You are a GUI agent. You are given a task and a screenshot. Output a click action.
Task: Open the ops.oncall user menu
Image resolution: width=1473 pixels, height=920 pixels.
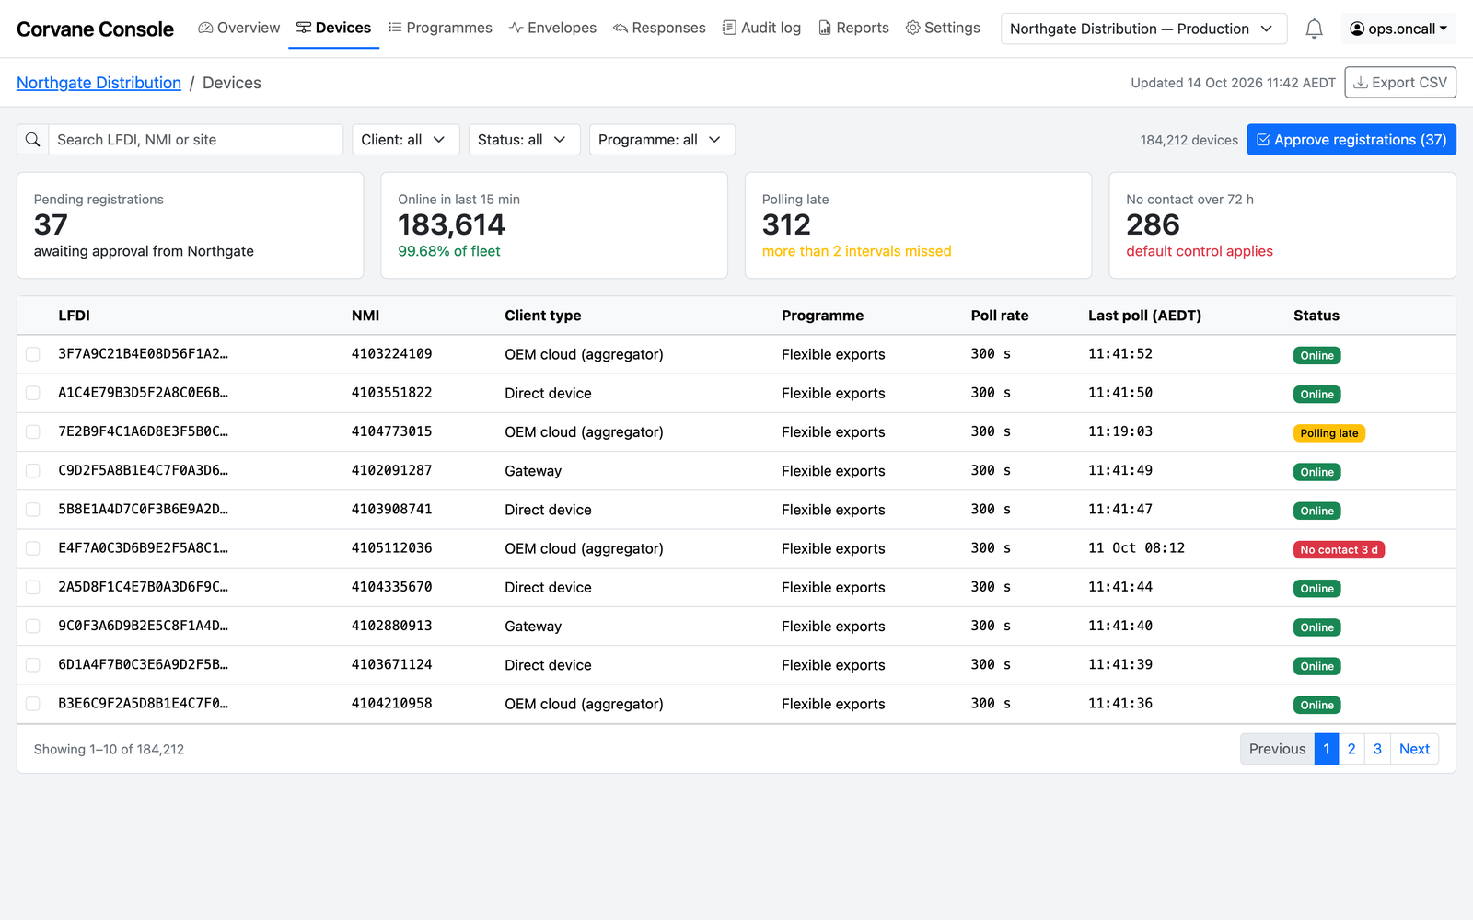pos(1398,29)
